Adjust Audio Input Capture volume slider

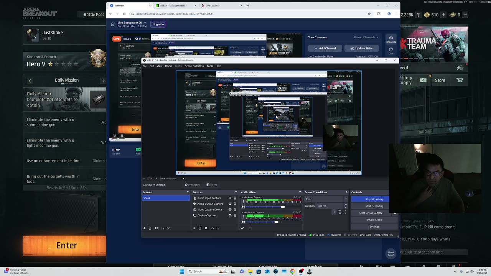(283, 207)
